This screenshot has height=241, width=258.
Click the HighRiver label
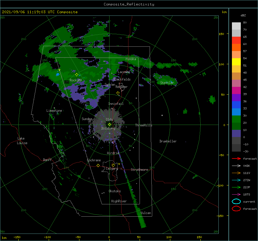pos(119,201)
